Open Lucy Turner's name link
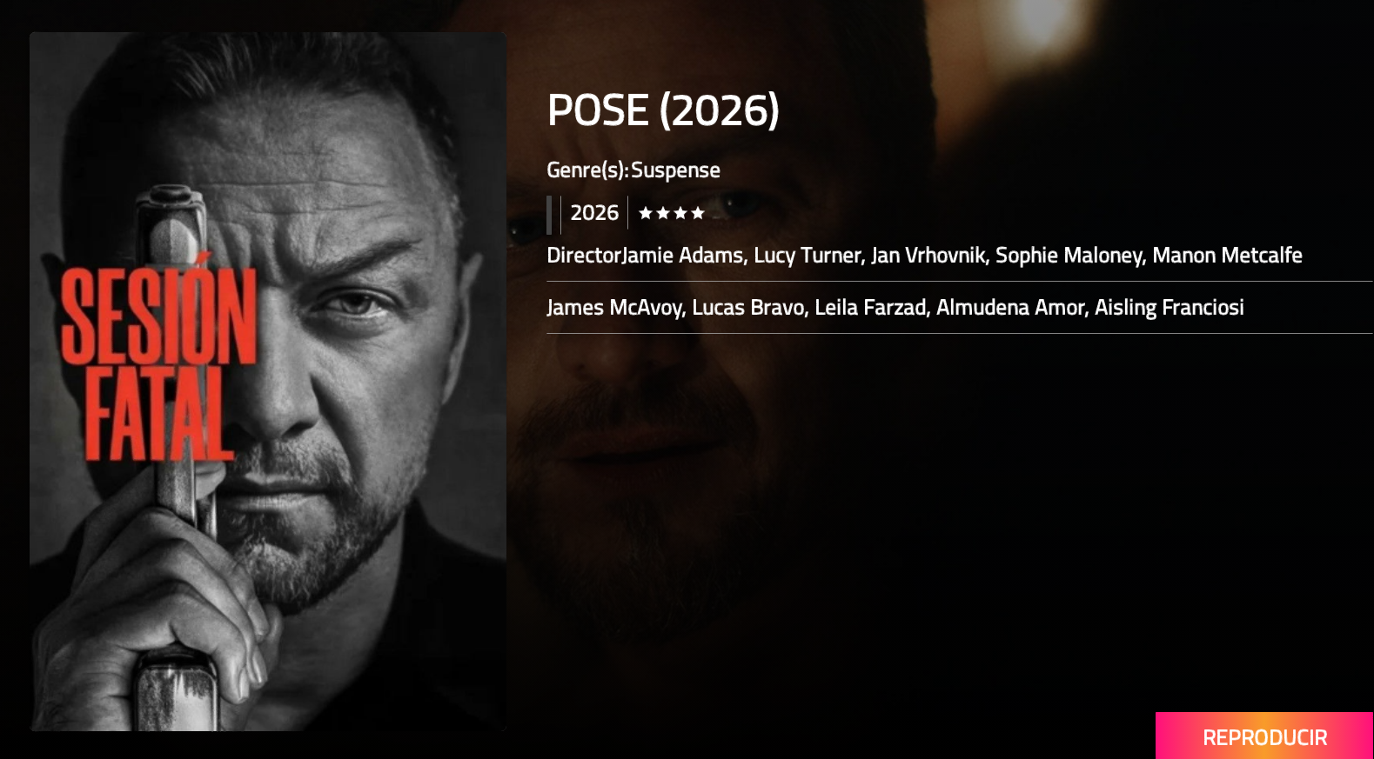The width and height of the screenshot is (1374, 759). [x=808, y=256]
